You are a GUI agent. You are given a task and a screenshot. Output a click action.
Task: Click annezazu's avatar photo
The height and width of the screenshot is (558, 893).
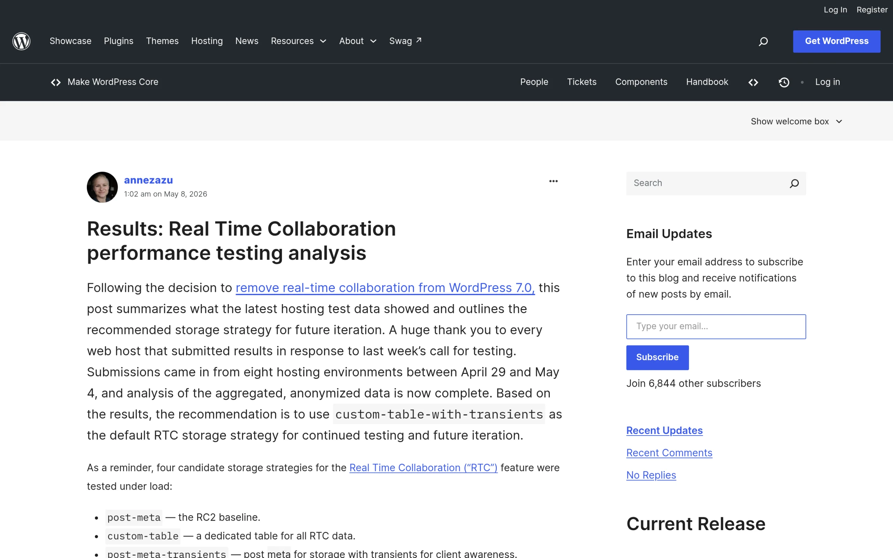(x=102, y=187)
